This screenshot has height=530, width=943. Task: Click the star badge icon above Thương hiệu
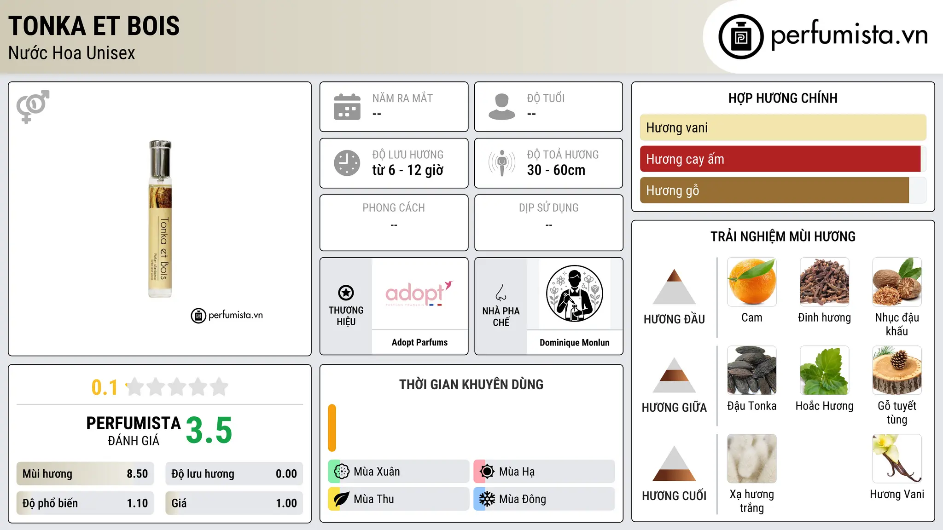346,293
